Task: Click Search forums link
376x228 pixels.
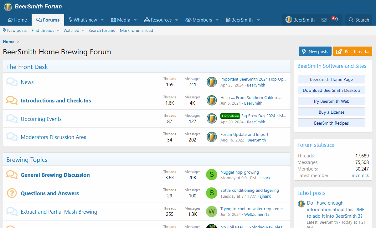Action: pyautogui.click(x=102, y=30)
